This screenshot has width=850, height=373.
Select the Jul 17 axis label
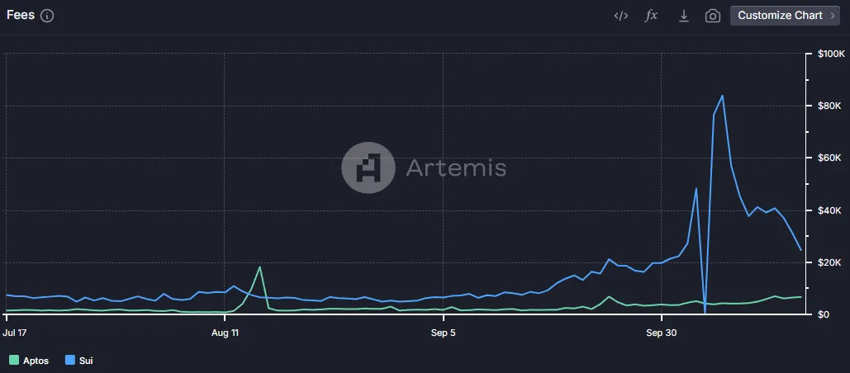15,333
